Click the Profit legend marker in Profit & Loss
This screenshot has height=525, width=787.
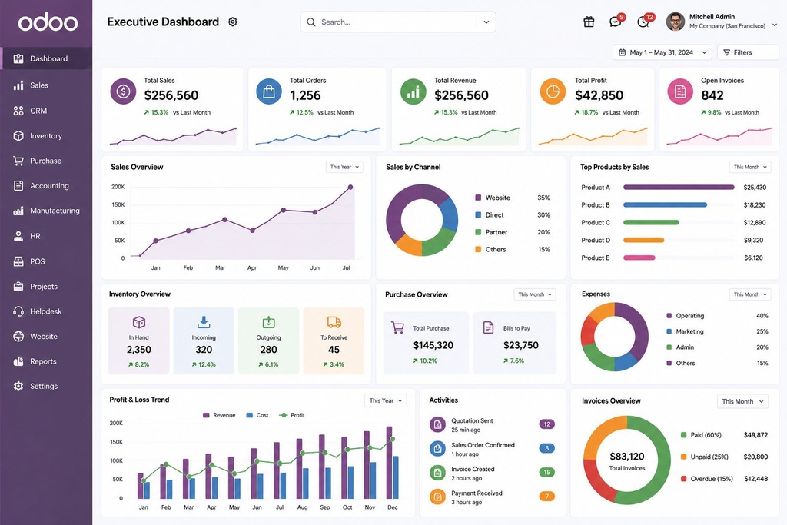283,415
